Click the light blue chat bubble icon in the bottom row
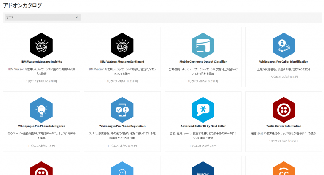 [122, 168]
